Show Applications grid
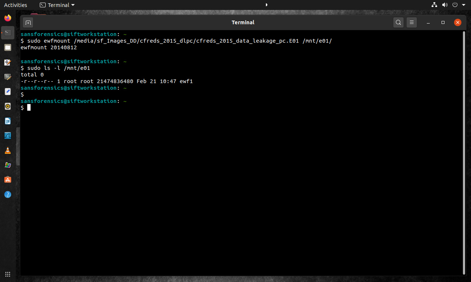 [8, 274]
